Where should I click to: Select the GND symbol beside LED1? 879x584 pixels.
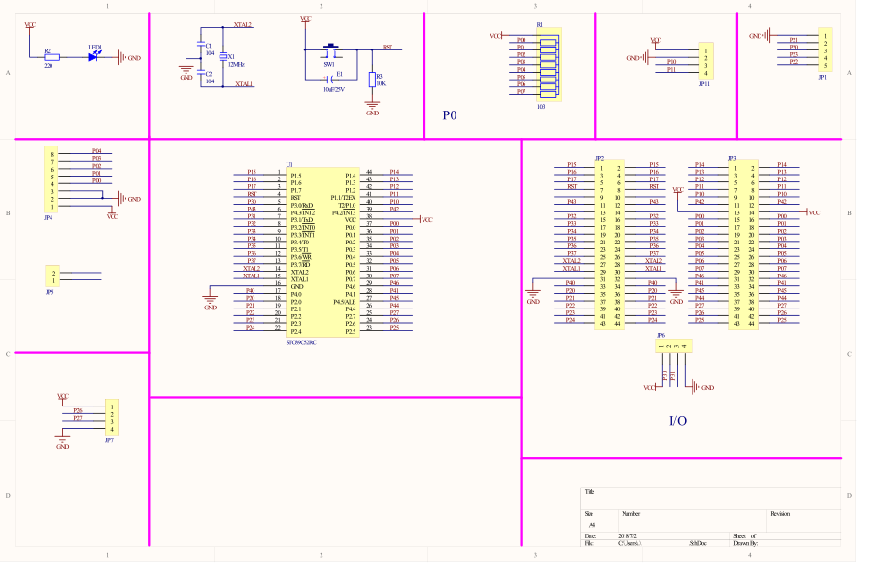tap(129, 57)
